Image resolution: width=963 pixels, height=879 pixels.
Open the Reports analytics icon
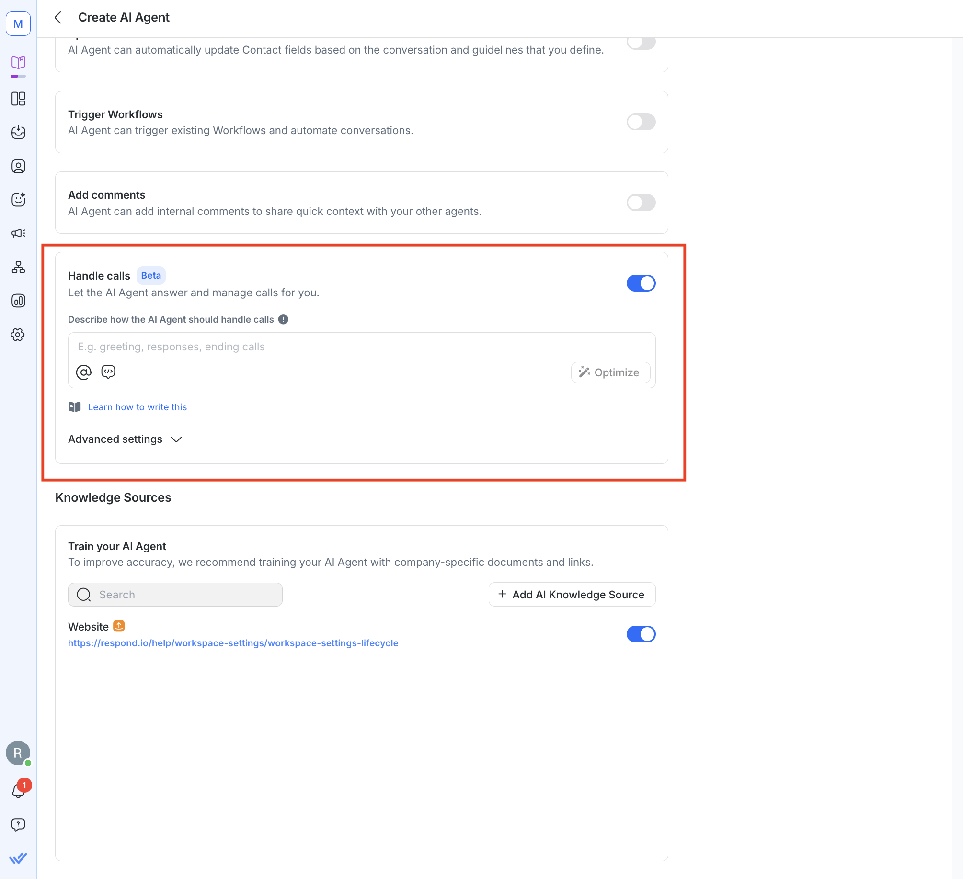click(18, 301)
